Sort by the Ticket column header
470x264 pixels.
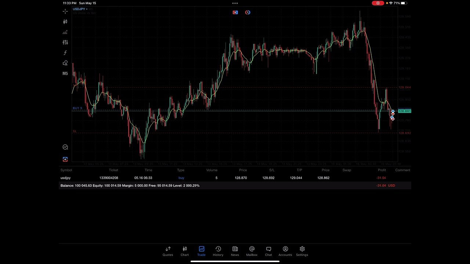[x=113, y=170]
